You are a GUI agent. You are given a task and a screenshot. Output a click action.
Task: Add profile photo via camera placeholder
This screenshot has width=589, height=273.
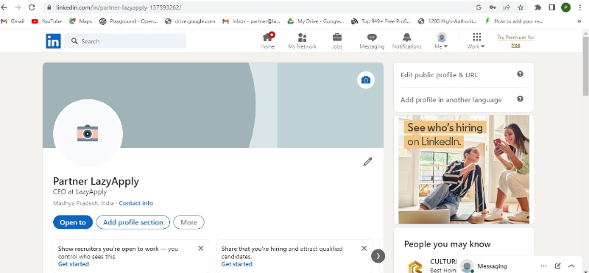pyautogui.click(x=88, y=133)
